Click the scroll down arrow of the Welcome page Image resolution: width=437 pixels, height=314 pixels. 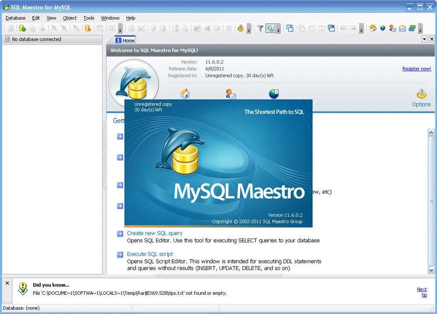click(x=431, y=270)
